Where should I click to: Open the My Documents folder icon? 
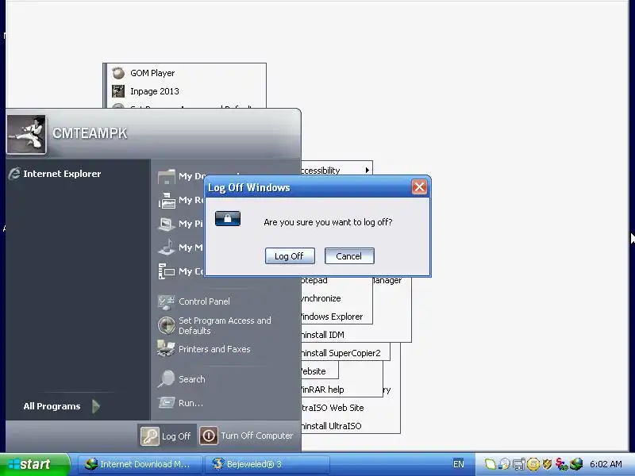pyautogui.click(x=166, y=177)
